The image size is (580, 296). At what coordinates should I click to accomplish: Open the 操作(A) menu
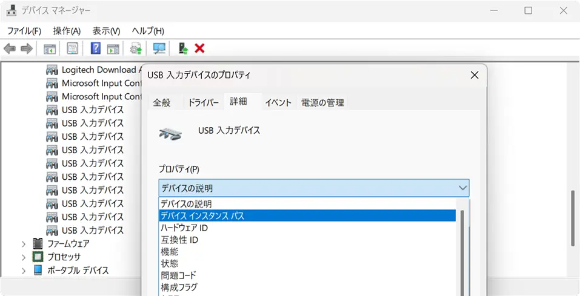[67, 31]
